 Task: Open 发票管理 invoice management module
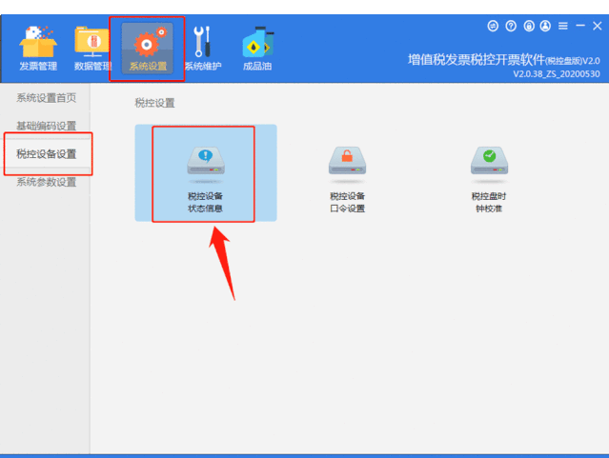pos(38,49)
